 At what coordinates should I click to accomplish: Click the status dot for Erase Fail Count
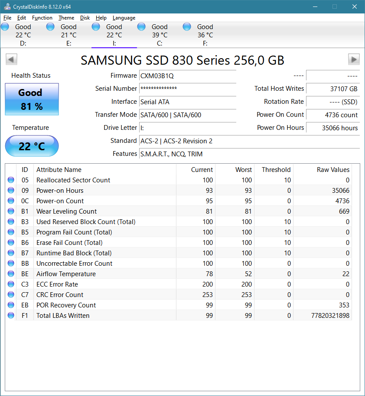(x=11, y=242)
